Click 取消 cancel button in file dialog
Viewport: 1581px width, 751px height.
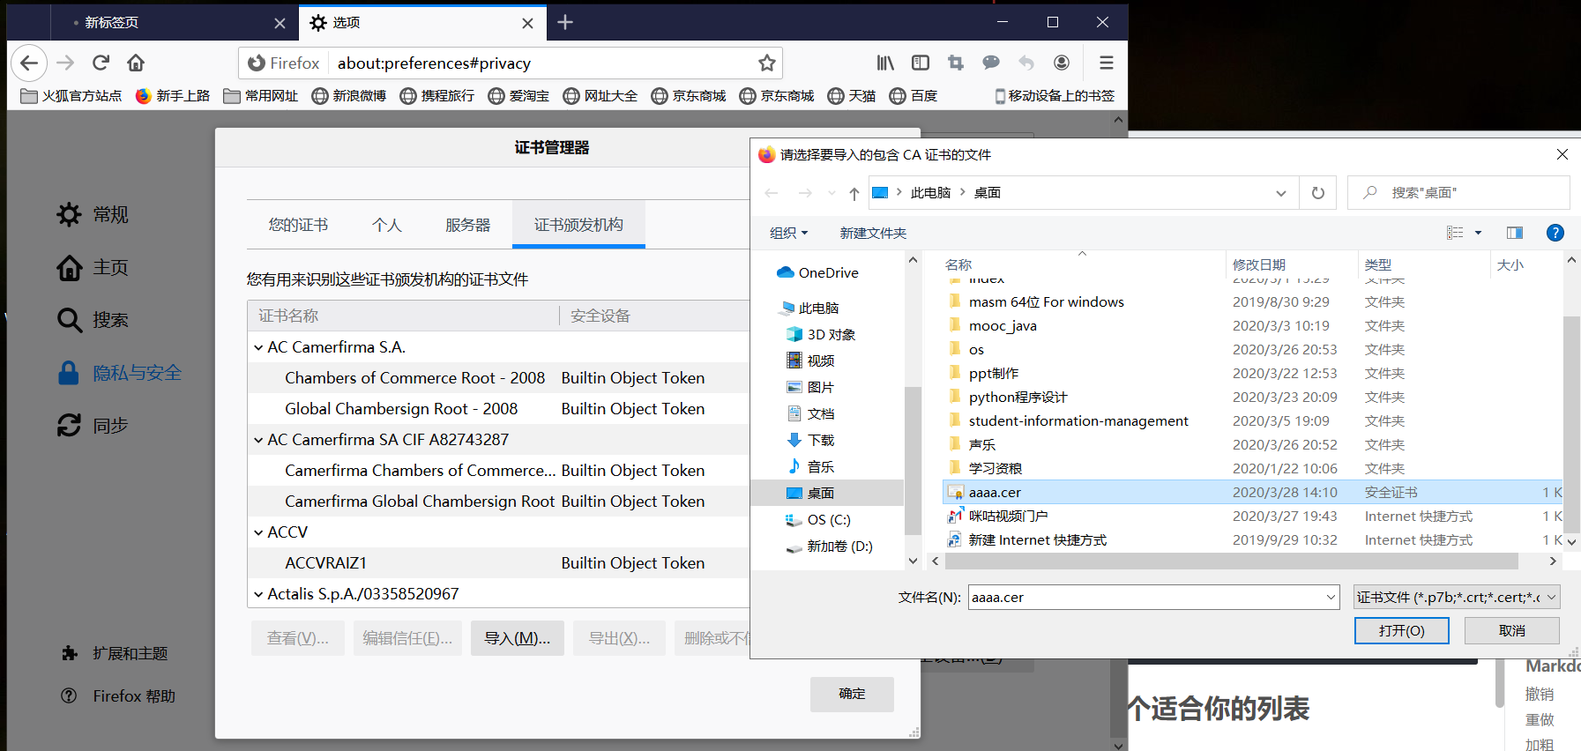click(x=1512, y=630)
